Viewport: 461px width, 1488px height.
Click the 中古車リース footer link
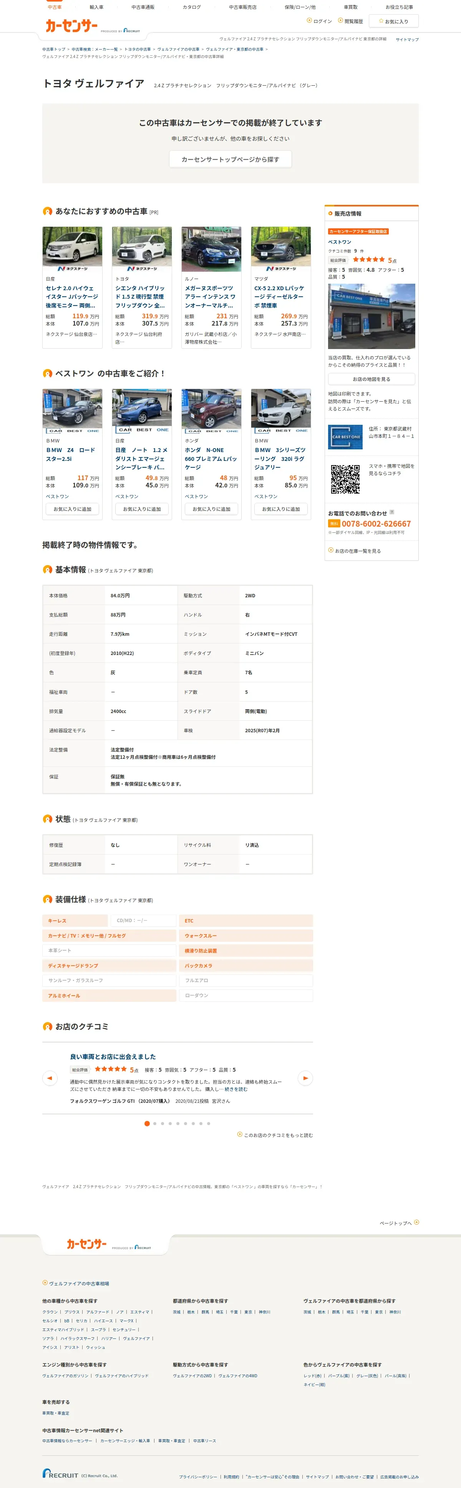[x=204, y=1441]
